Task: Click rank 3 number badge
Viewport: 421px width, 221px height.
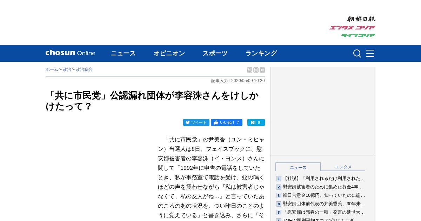Action: pos(279,196)
